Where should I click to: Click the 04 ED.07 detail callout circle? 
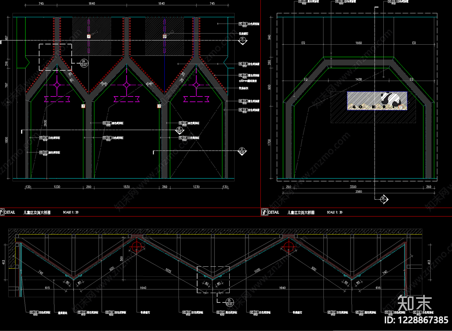[x=84, y=63]
